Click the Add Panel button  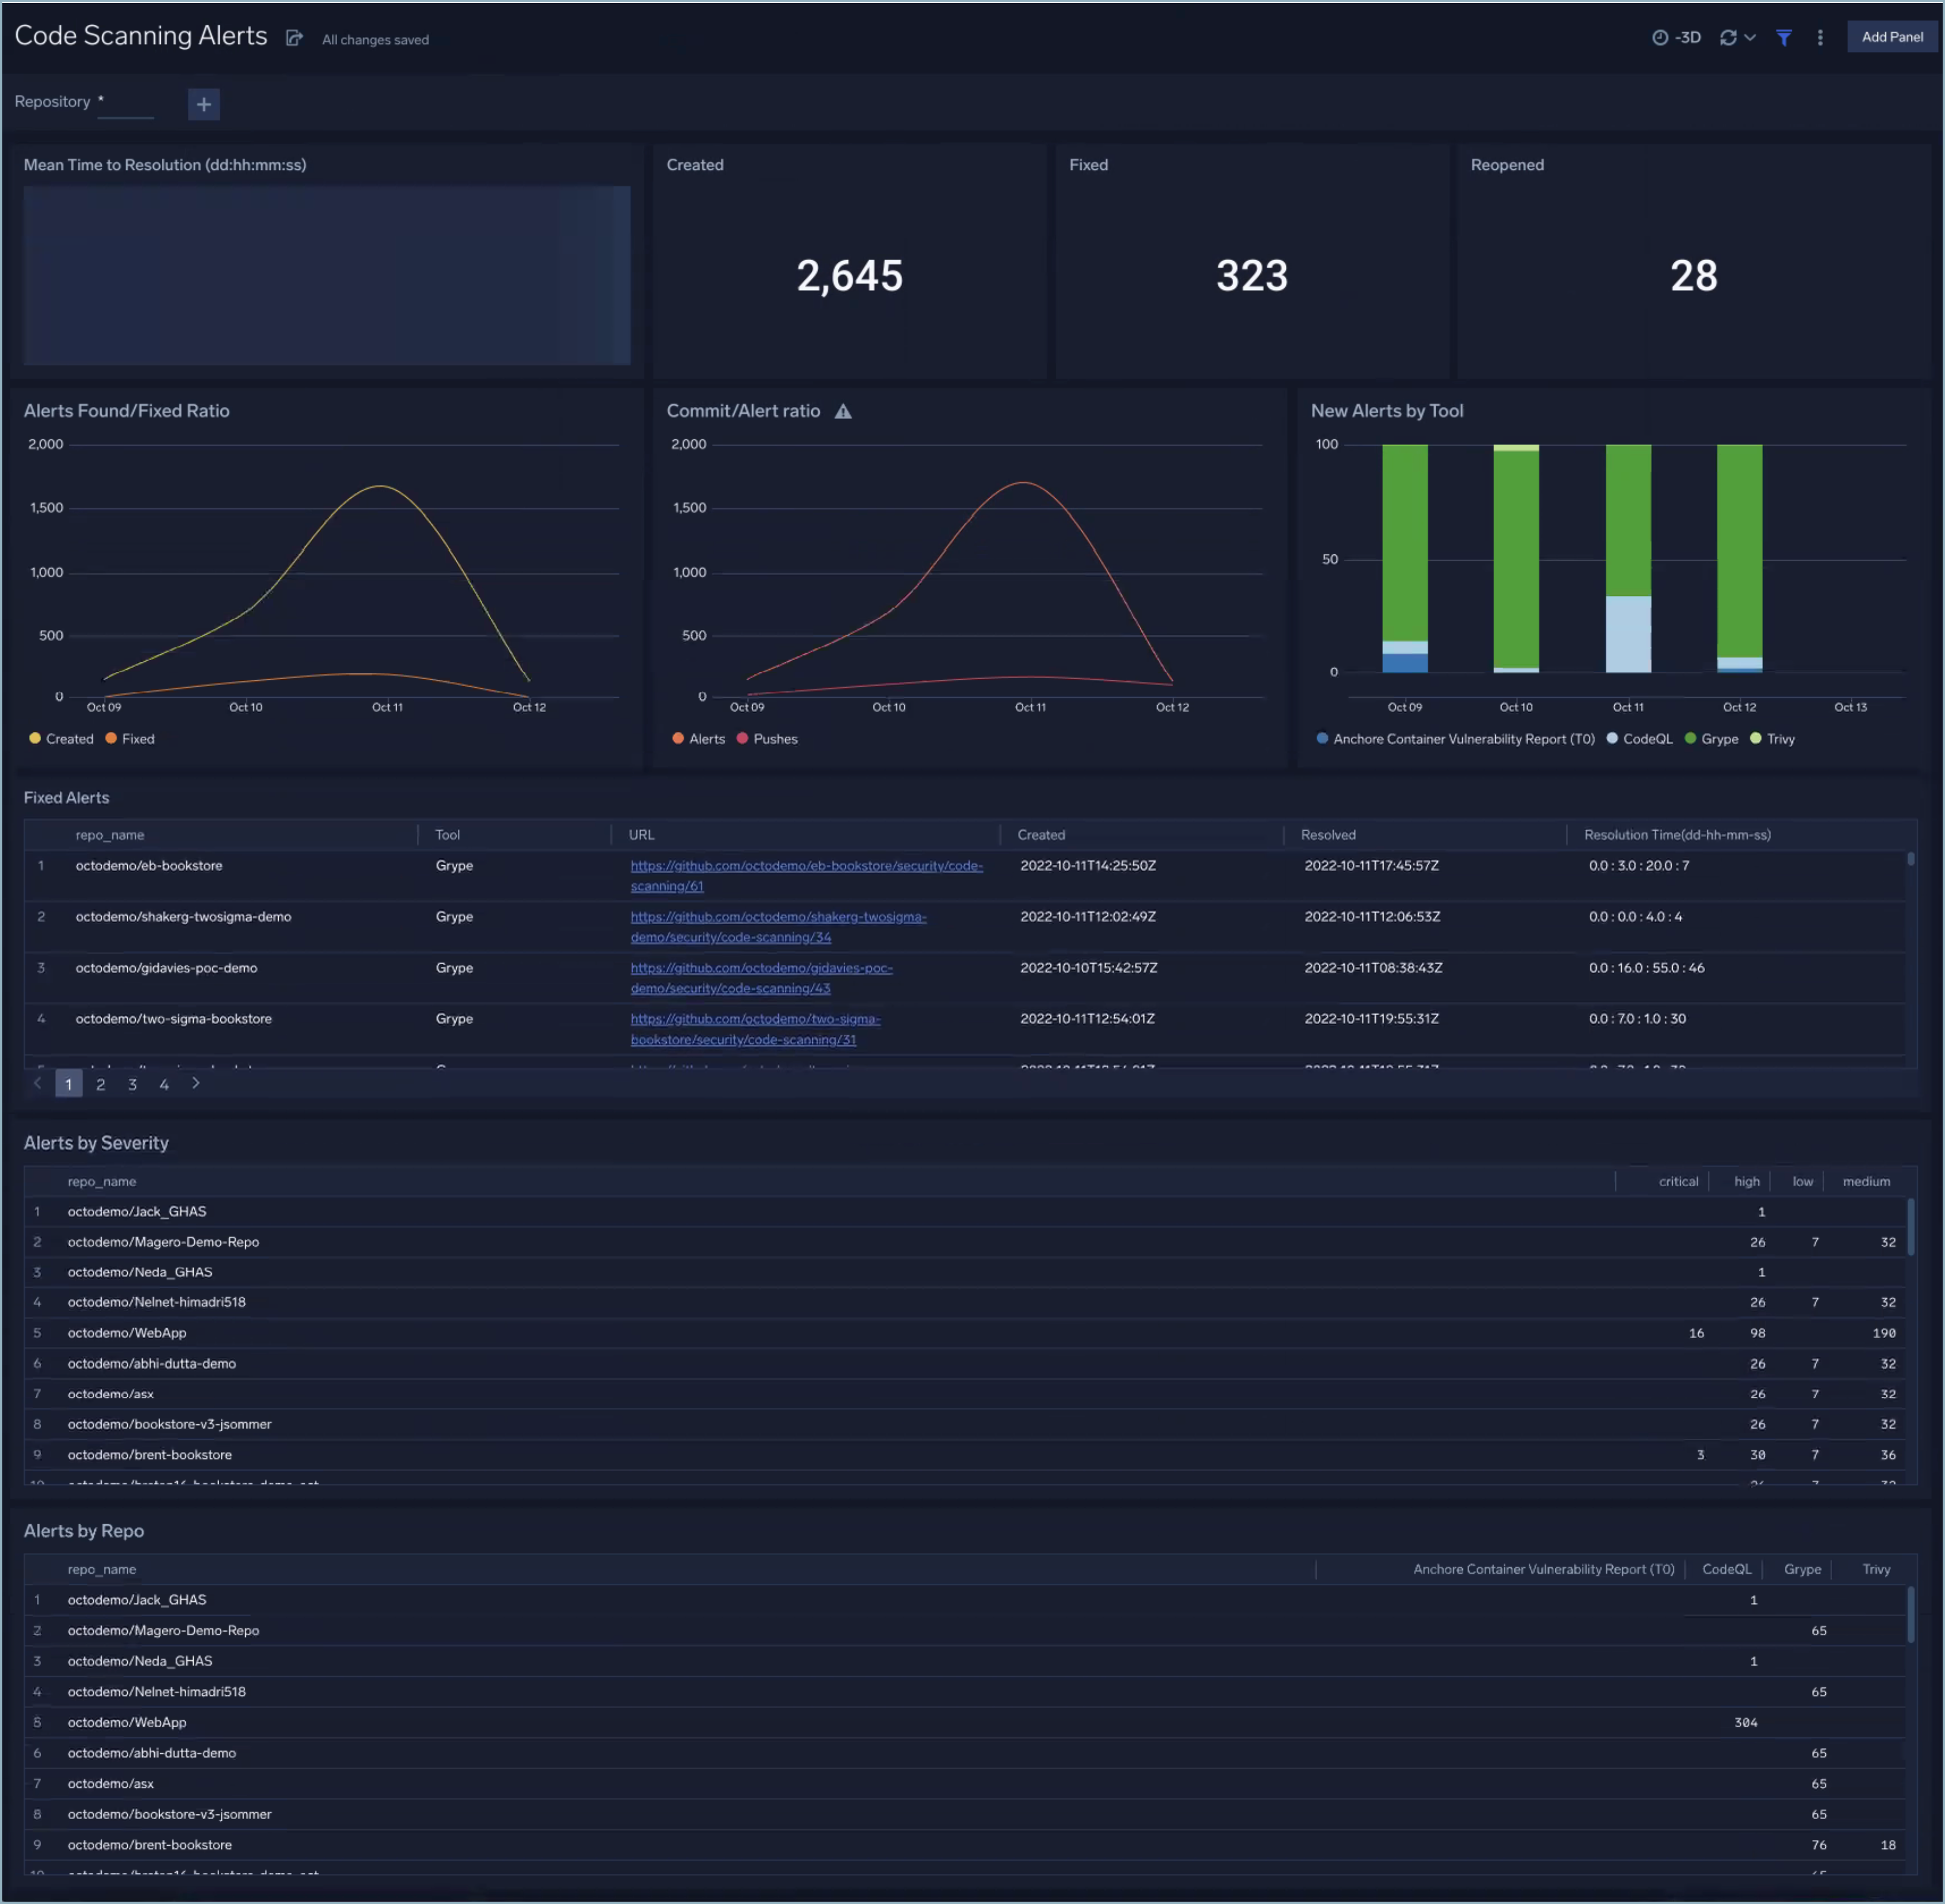1892,37
